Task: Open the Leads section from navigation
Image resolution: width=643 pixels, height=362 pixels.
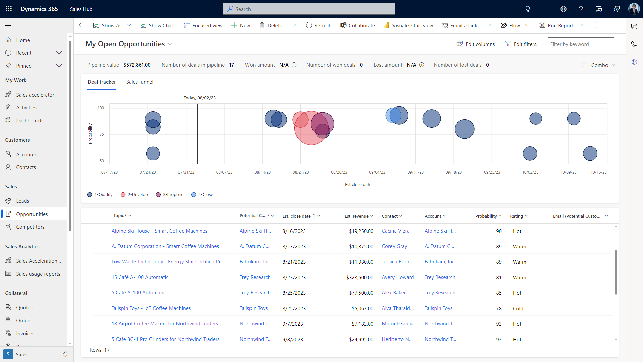Action: click(x=22, y=201)
